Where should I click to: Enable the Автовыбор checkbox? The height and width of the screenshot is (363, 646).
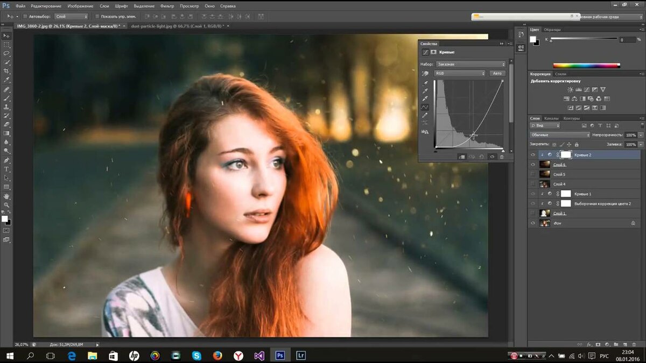click(x=25, y=17)
